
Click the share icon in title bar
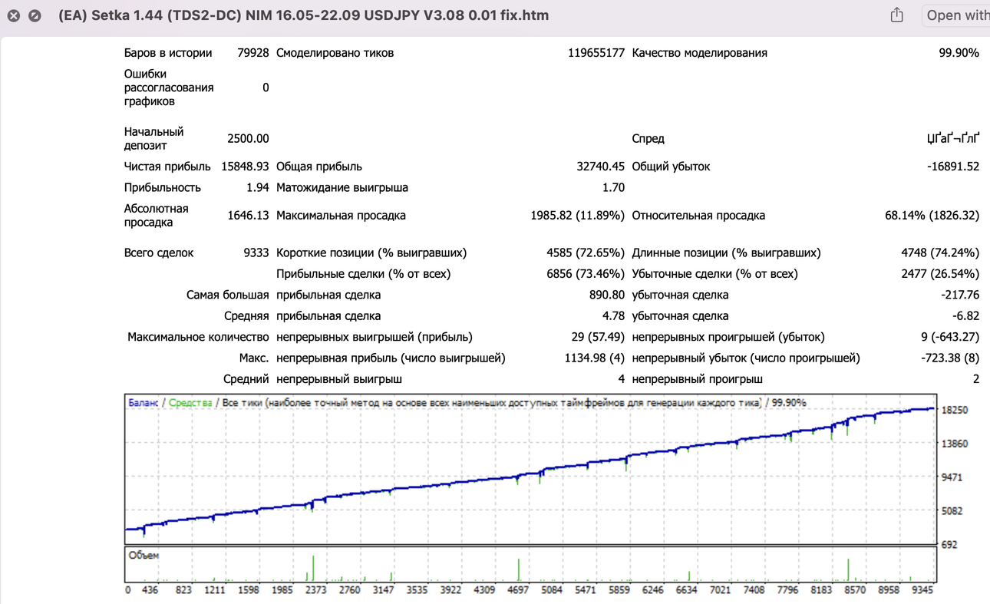click(x=896, y=15)
